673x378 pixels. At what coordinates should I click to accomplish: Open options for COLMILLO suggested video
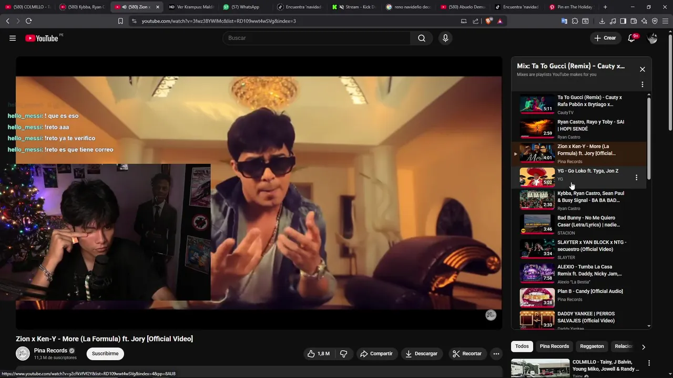(649, 363)
